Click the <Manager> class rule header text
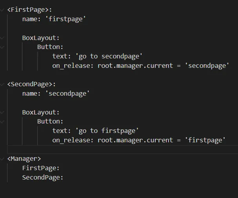This screenshot has width=238, height=198. click(24, 159)
